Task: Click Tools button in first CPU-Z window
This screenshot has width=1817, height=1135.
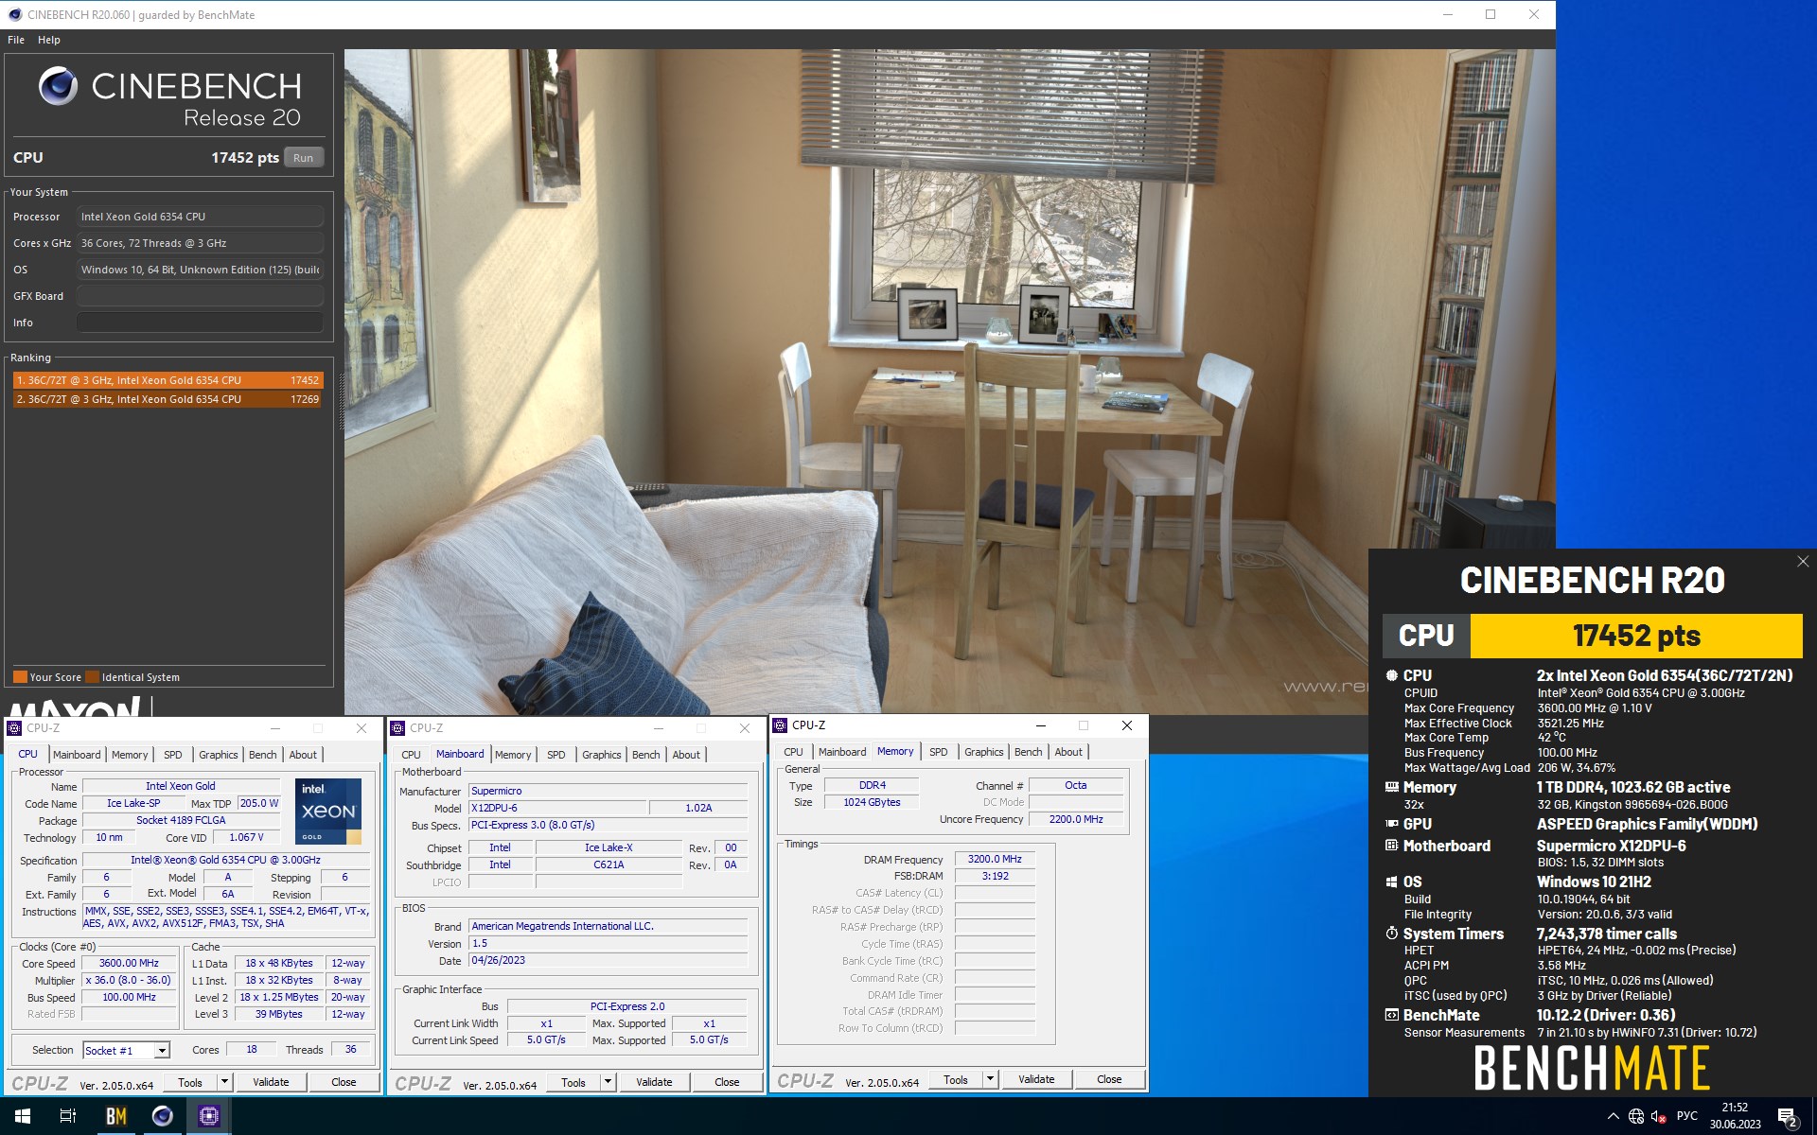Action: point(190,1082)
